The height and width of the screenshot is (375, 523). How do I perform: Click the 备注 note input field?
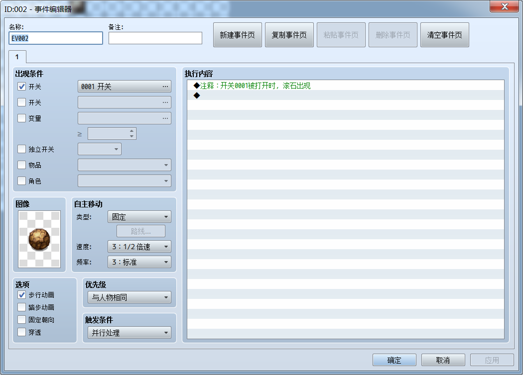tap(155, 38)
